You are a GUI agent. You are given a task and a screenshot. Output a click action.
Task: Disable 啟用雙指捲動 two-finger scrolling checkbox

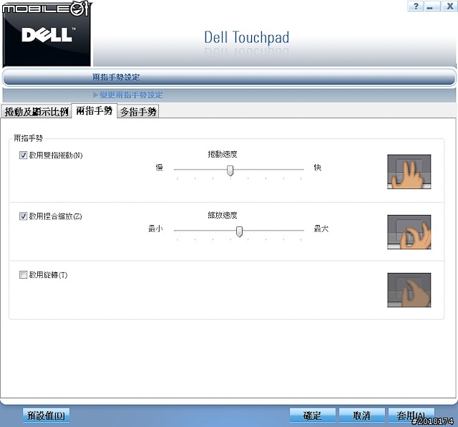[x=23, y=155]
